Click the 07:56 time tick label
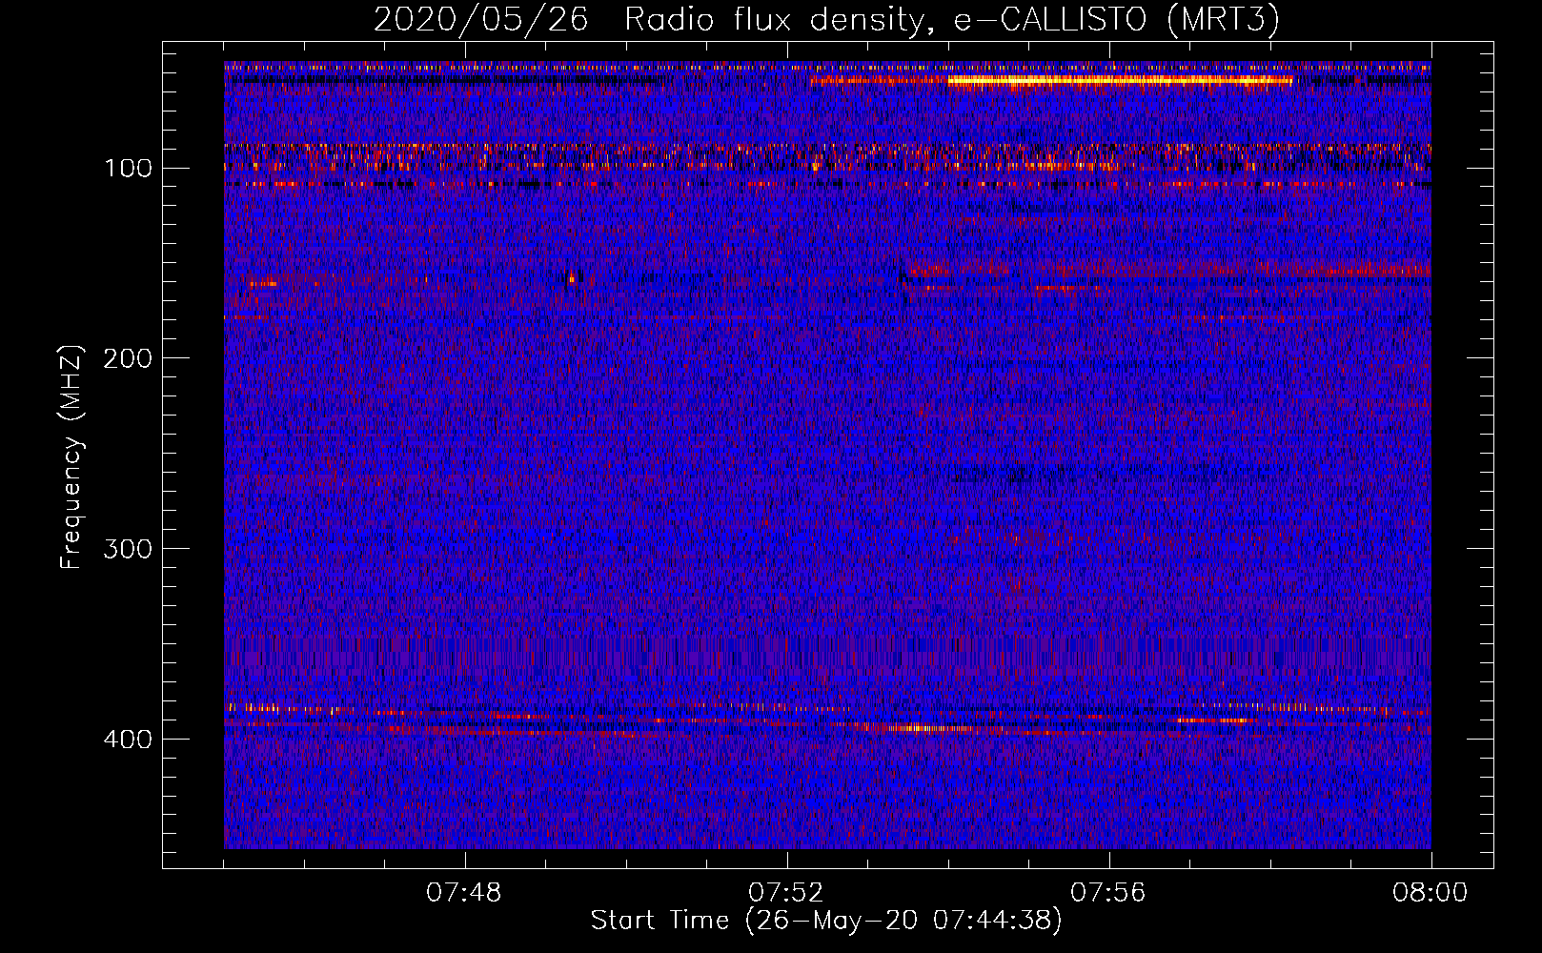Viewport: 1542px width, 953px height. click(x=1108, y=893)
